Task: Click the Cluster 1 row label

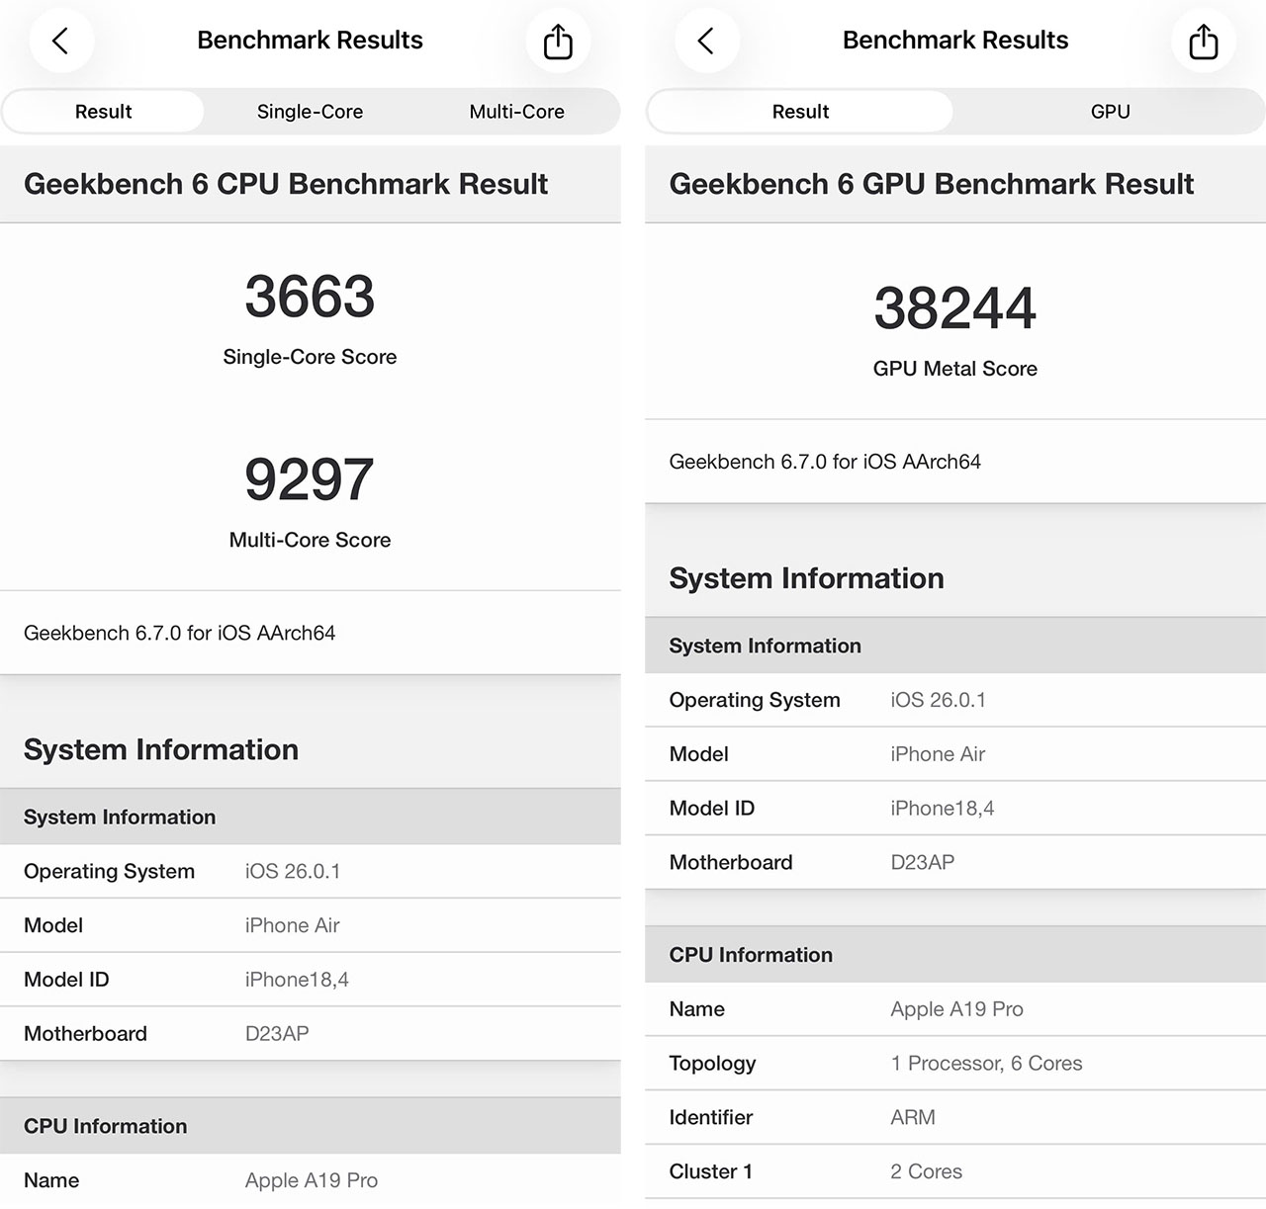Action: point(711,1171)
